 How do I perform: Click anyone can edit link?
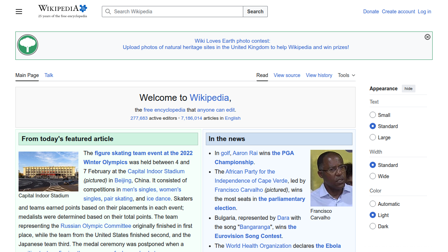pos(216,110)
